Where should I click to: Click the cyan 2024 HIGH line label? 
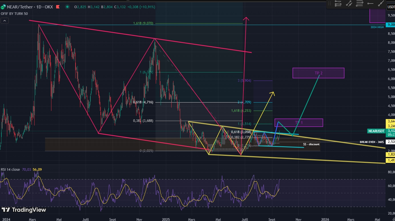point(377,27)
